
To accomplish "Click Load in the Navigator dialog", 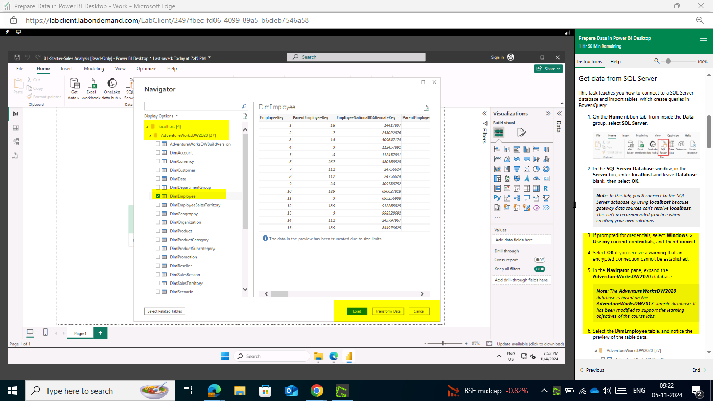I will (357, 311).
